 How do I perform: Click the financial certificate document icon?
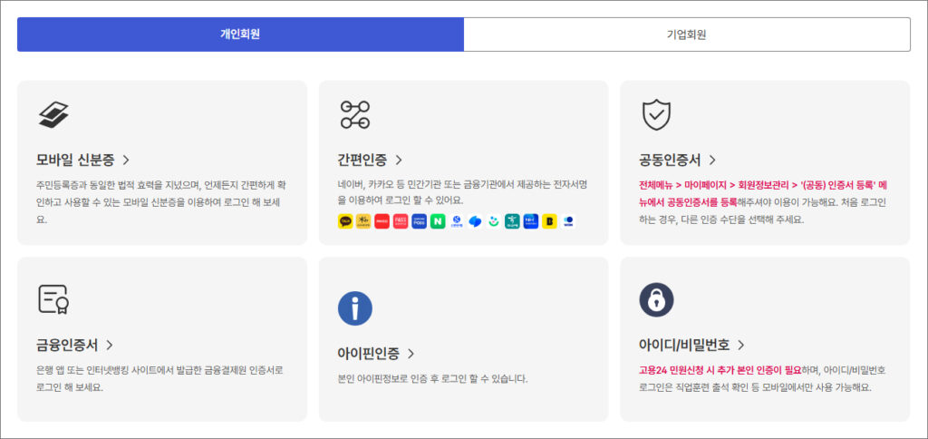pyautogui.click(x=53, y=298)
